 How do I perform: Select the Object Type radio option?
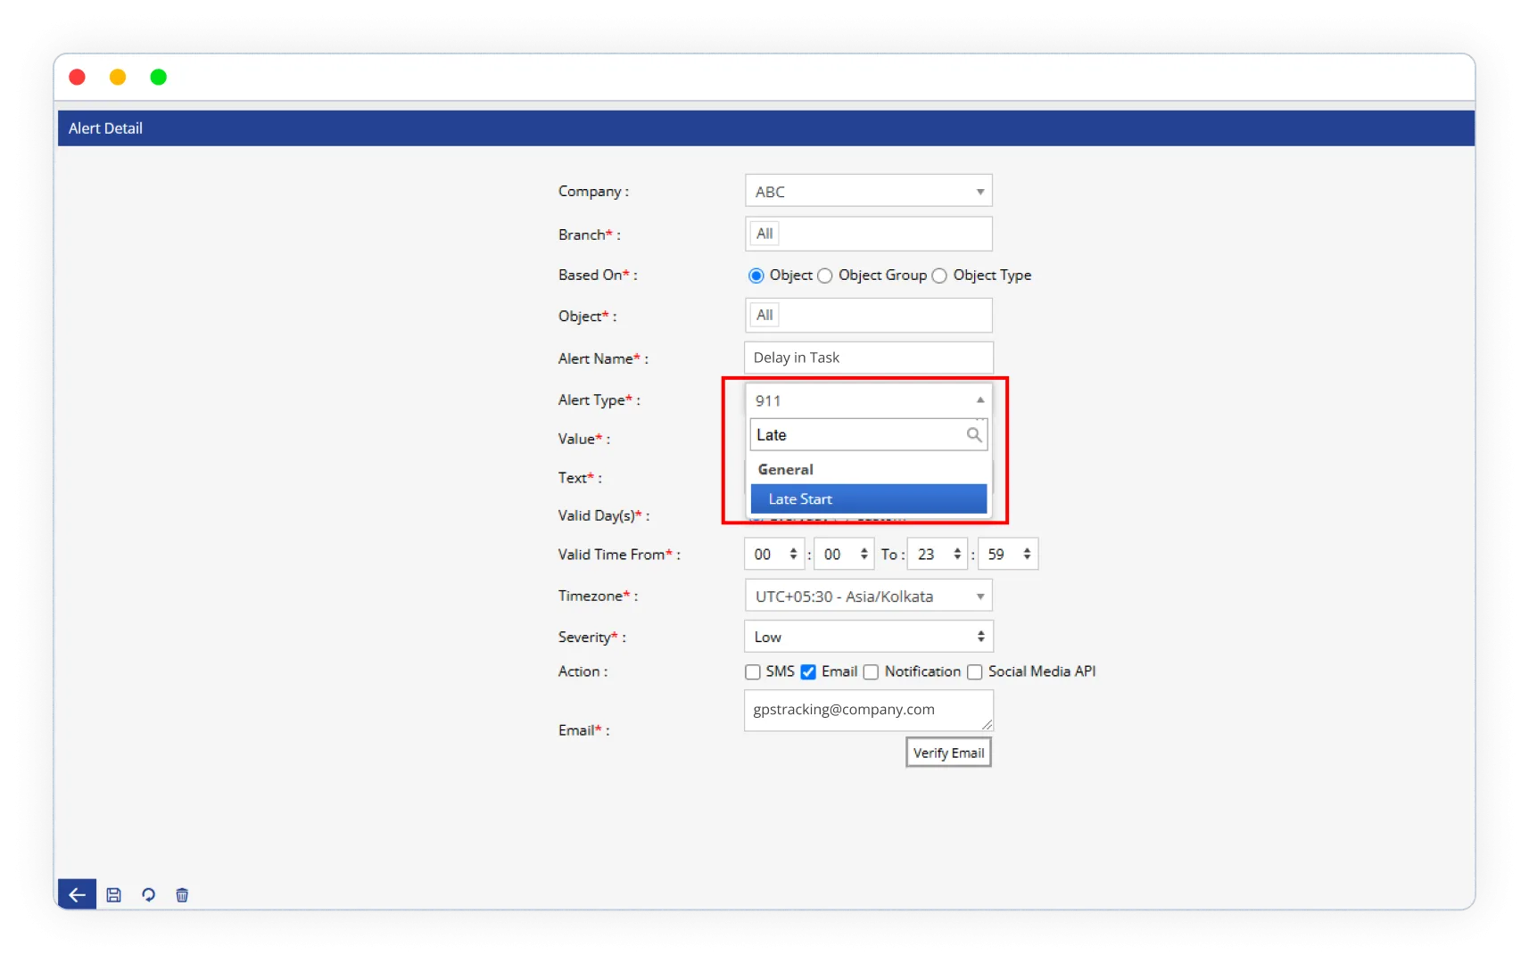coord(939,276)
